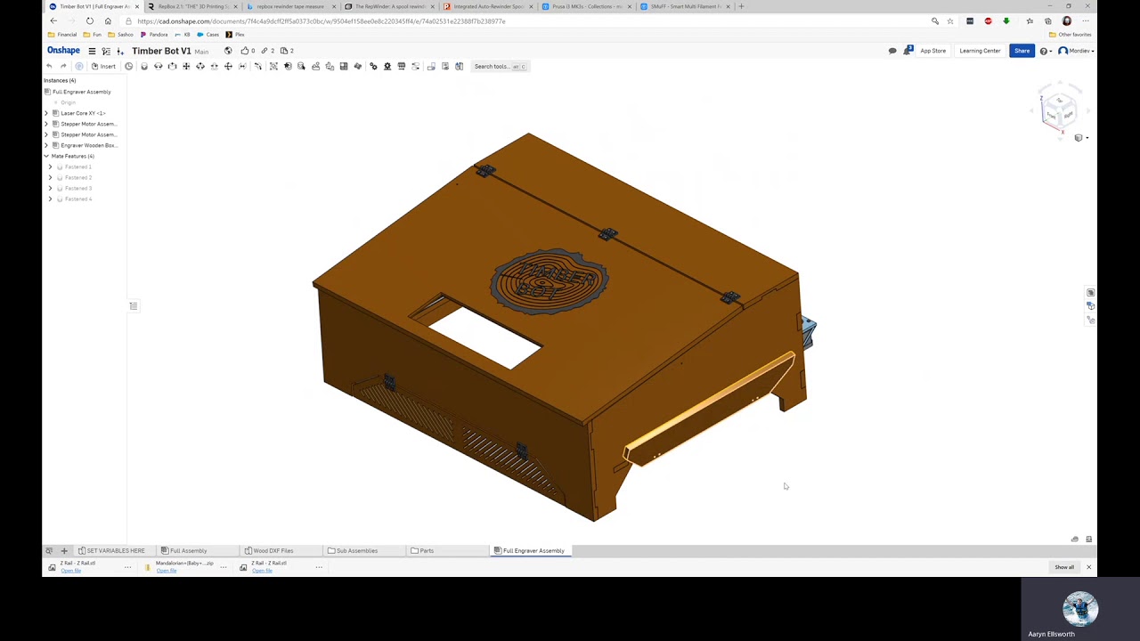Click the add new tab plus button
This screenshot has width=1140, height=641.
63,550
